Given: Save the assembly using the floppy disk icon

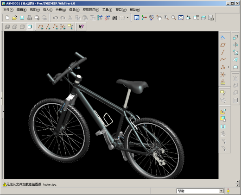Looking at the screenshot, I should (22, 18).
